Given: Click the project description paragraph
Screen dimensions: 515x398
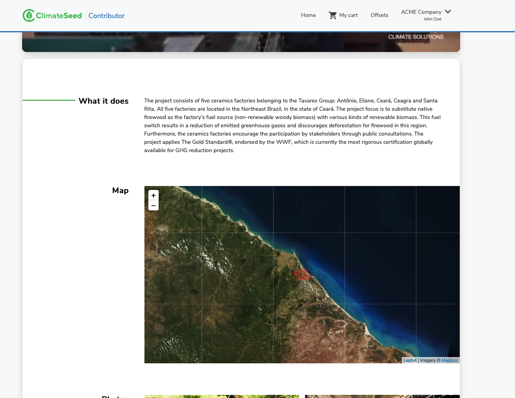Looking at the screenshot, I should 292,125.
